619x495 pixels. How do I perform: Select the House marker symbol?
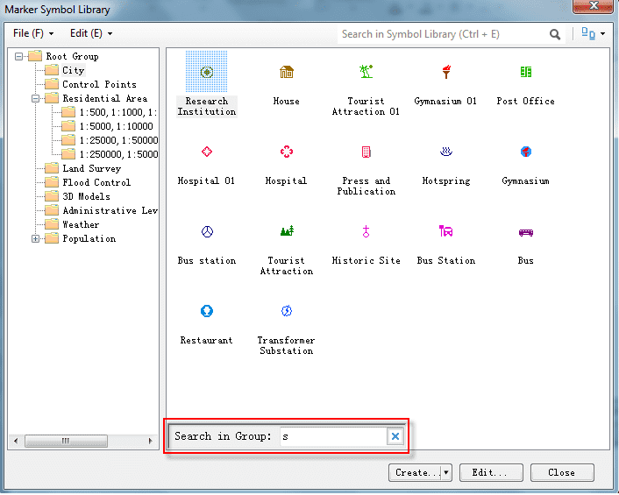(x=286, y=73)
